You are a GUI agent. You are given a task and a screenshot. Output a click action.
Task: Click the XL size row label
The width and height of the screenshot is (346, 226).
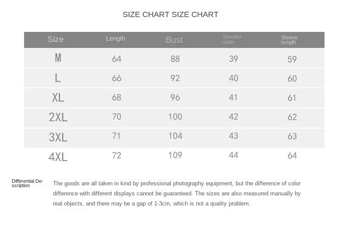pos(58,98)
